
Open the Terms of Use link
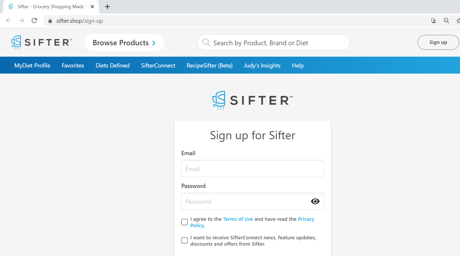point(238,219)
